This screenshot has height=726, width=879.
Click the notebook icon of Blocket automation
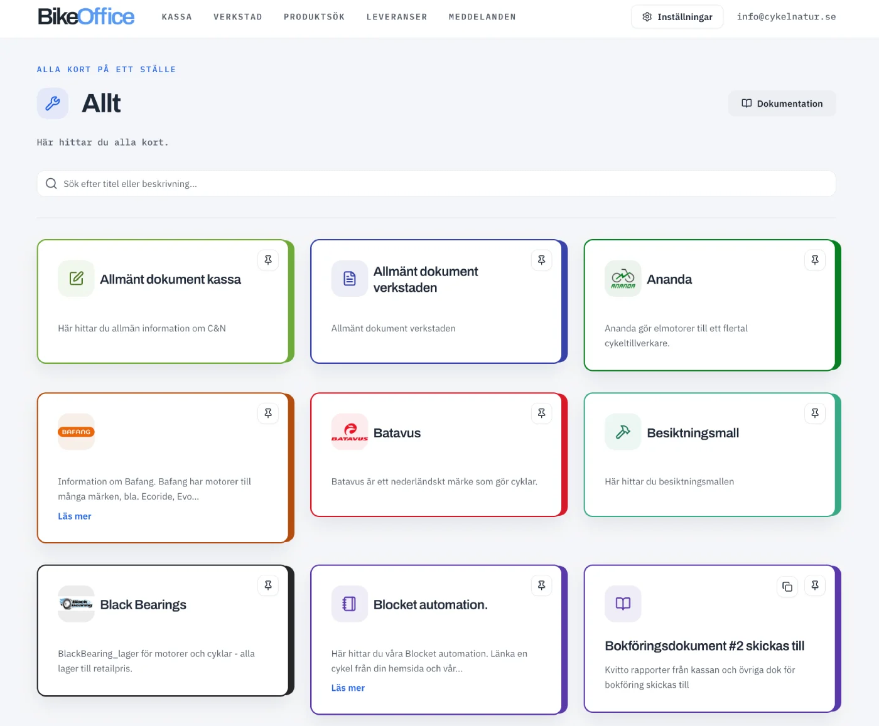click(x=350, y=604)
